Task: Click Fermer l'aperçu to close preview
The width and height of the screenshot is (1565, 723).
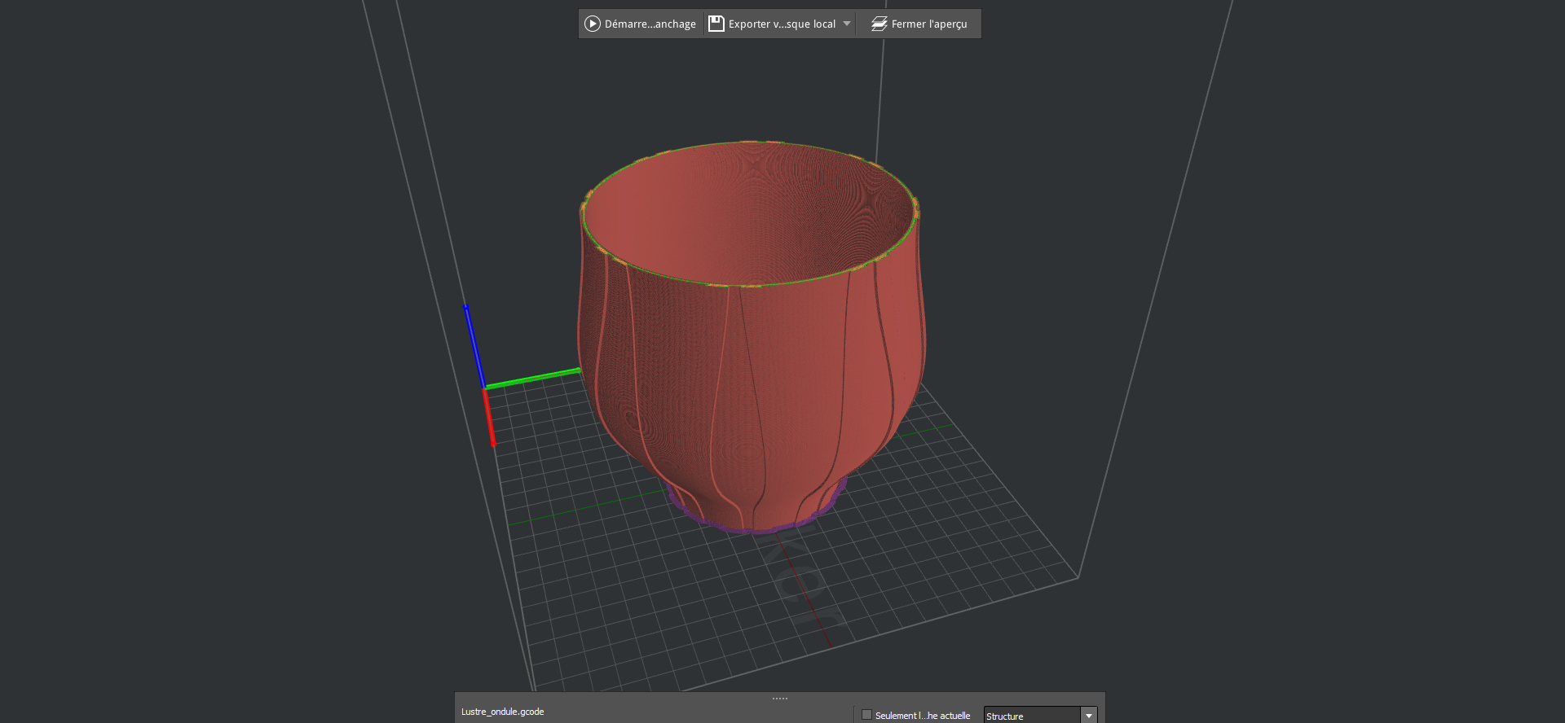Action: pos(919,24)
